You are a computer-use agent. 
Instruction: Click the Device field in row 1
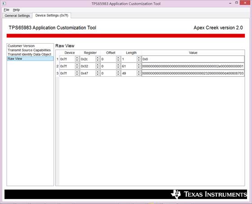click(x=67, y=59)
